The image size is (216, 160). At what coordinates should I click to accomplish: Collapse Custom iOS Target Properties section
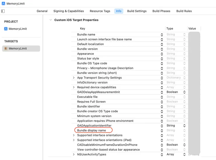click(x=51, y=20)
